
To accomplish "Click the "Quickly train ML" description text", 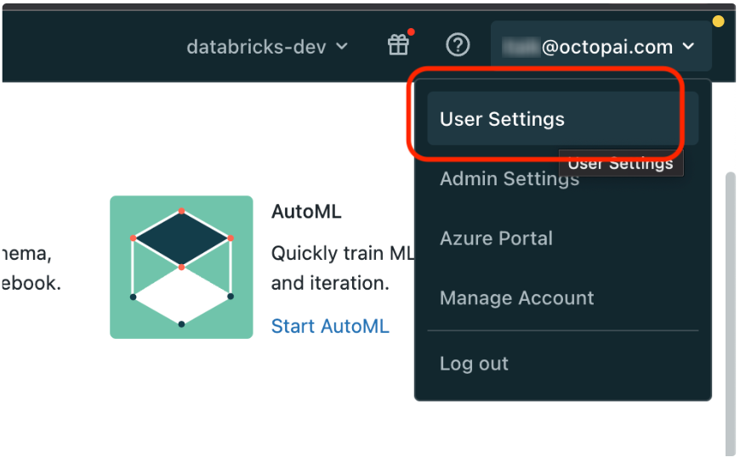I will (x=342, y=254).
